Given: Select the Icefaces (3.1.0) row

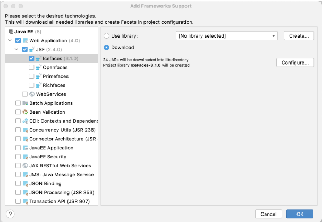Looking at the screenshot, I should point(52,59).
